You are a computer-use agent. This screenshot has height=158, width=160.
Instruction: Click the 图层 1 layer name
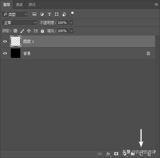click(29, 42)
